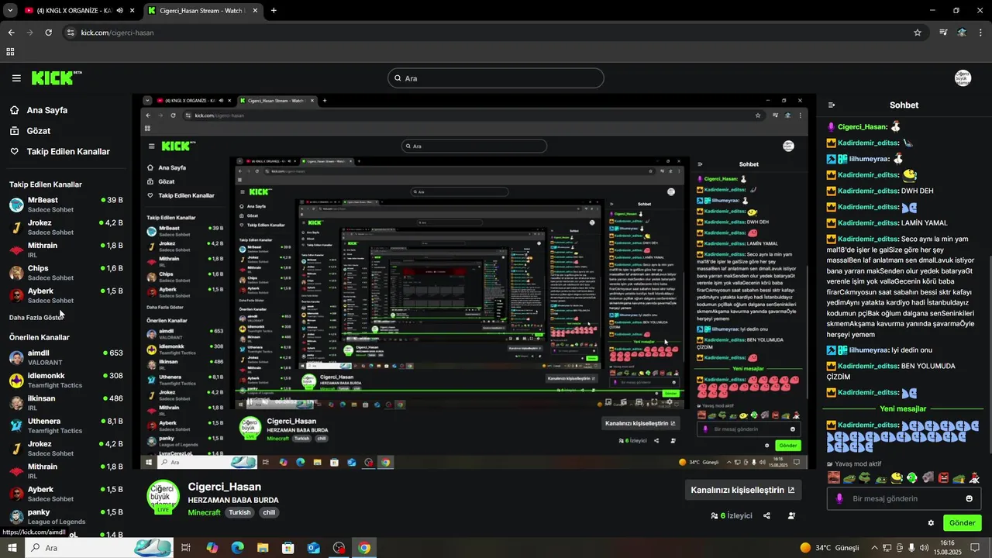Click the purple microphone badge icon
The height and width of the screenshot is (558, 992).
click(839, 498)
